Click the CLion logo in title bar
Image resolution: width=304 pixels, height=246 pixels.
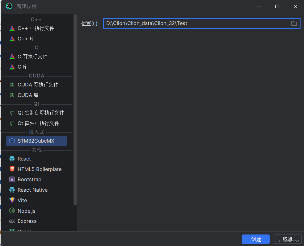[x=9, y=6]
